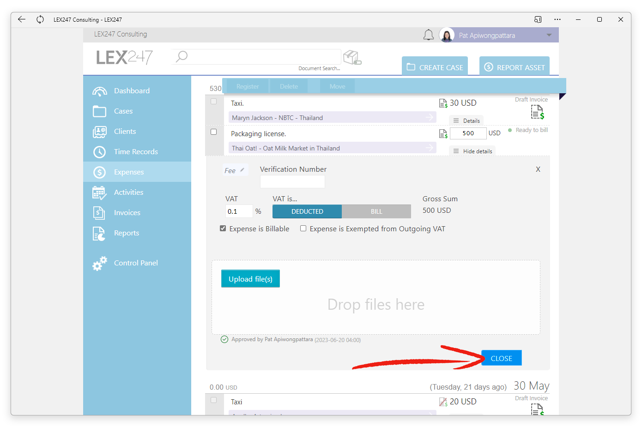642x427 pixels.
Task: Collapse with Hide details on Packaging license
Action: pyautogui.click(x=472, y=151)
